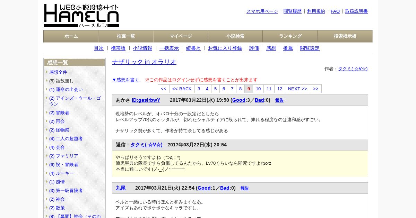Go to comments page 7

tap(232, 89)
